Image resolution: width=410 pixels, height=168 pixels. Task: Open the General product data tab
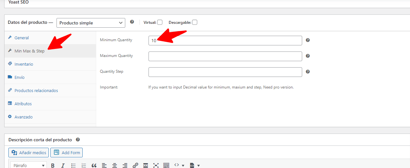point(50,38)
